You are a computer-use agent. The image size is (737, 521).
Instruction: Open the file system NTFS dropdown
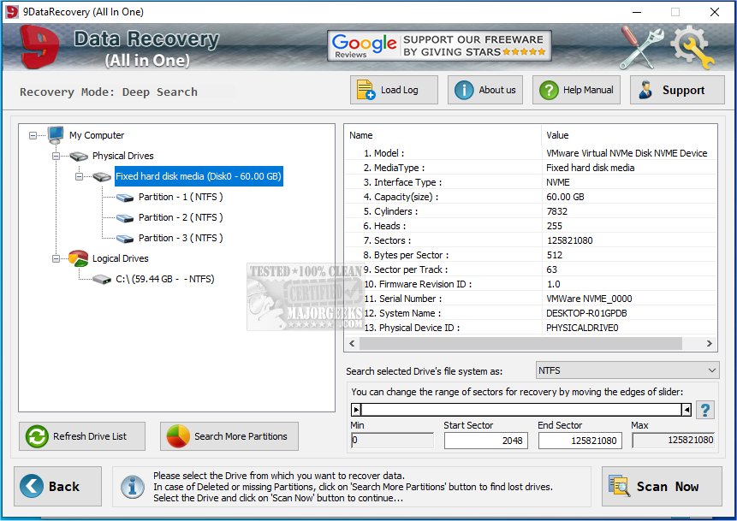coord(627,370)
